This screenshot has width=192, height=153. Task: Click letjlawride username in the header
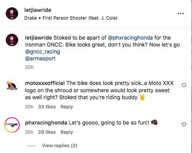click(38, 10)
